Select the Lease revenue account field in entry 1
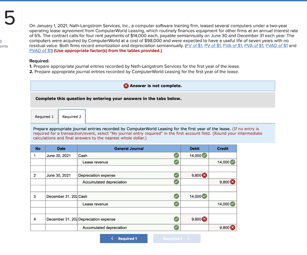The image size is (307, 255). 129,162
